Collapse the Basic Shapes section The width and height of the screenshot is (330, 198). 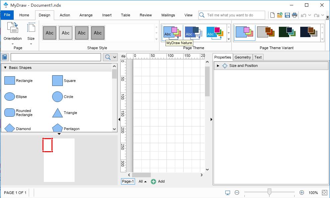pos(5,68)
